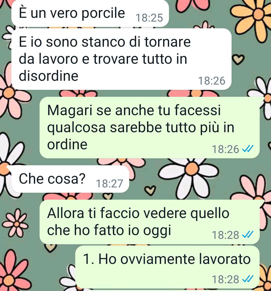Select the "Magari se anche tu facessi" message

tap(150, 127)
